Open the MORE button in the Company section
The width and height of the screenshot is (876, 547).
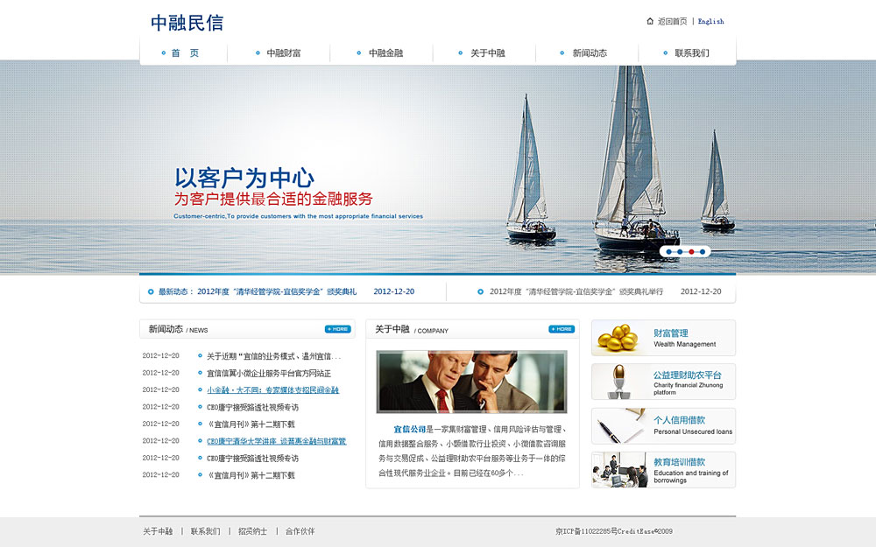coord(562,329)
